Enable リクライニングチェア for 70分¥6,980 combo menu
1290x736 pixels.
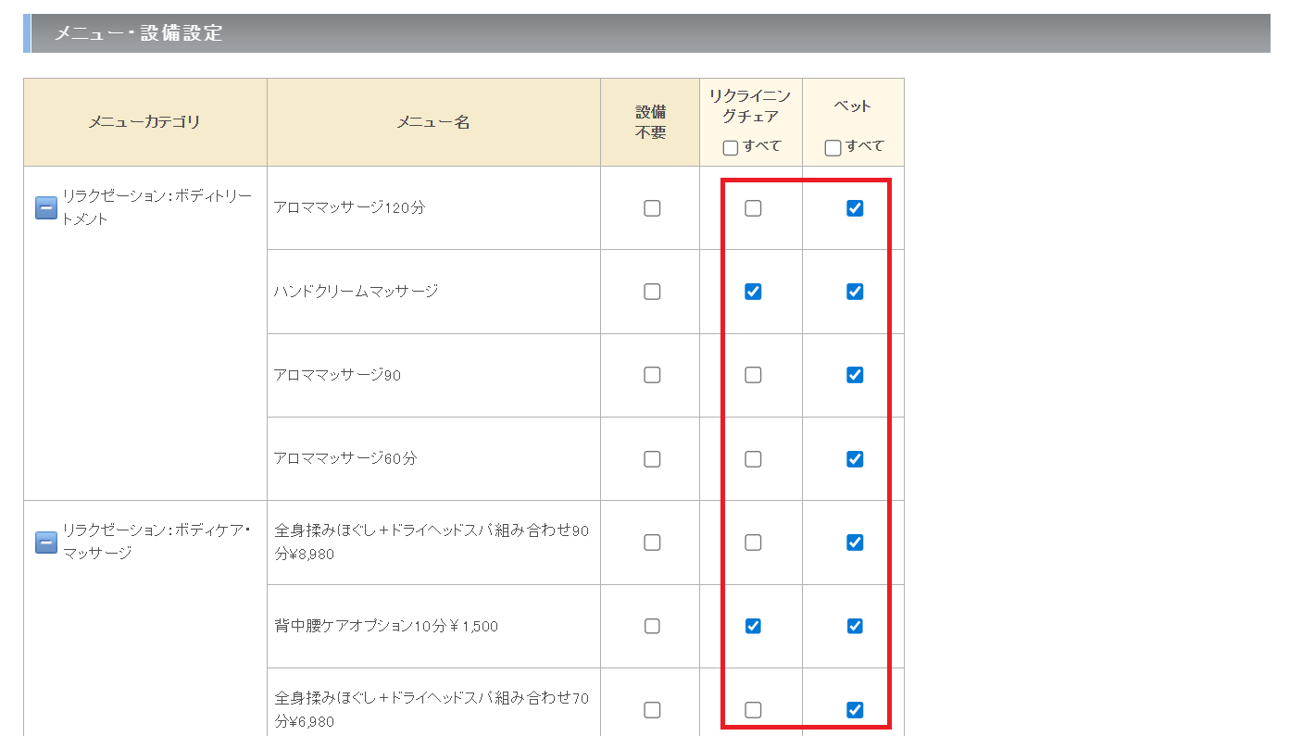tap(753, 710)
